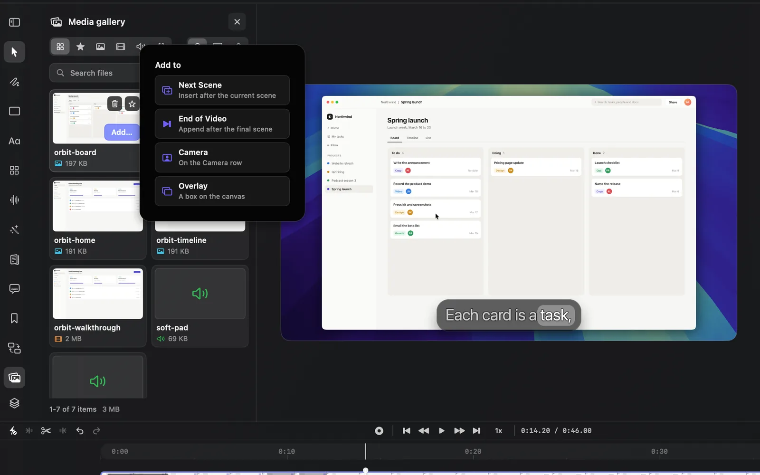
Task: Click the timeline playhead handle
Action: coord(366,470)
